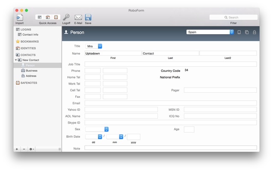Screen dimensions: 273x171
Task: Click the sidebar resize grip handle
Action: tap(59, 149)
